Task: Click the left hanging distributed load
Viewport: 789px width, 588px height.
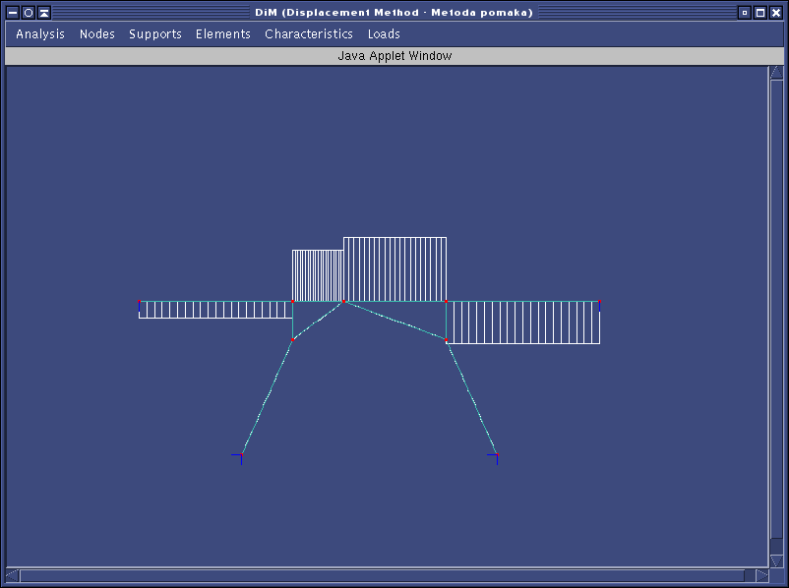Action: [x=215, y=310]
